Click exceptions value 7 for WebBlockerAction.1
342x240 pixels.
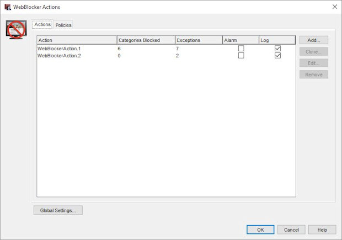(177, 49)
